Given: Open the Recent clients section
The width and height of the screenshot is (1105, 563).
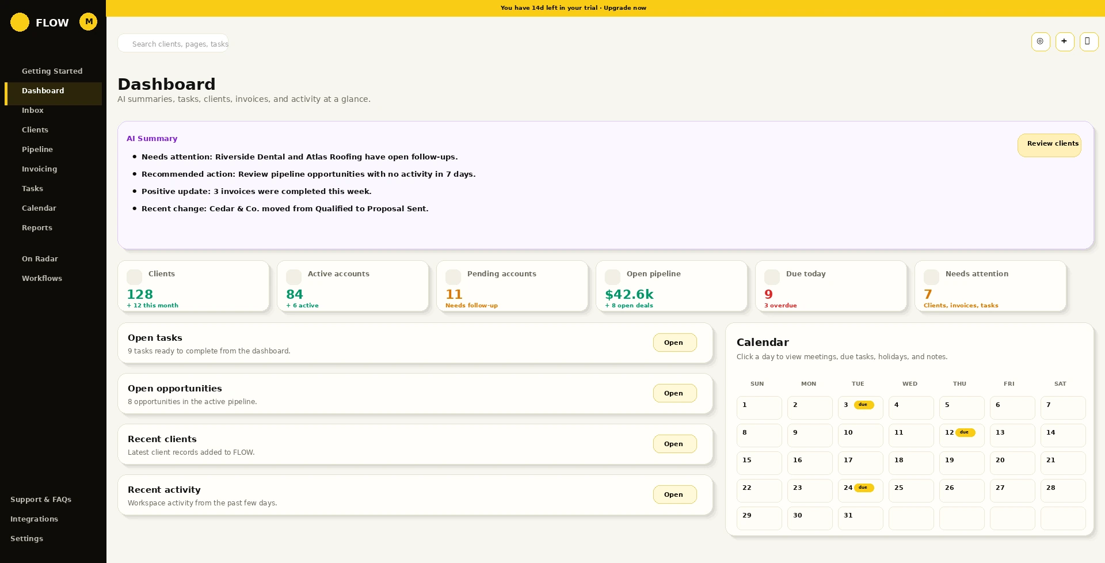Looking at the screenshot, I should 675,444.
